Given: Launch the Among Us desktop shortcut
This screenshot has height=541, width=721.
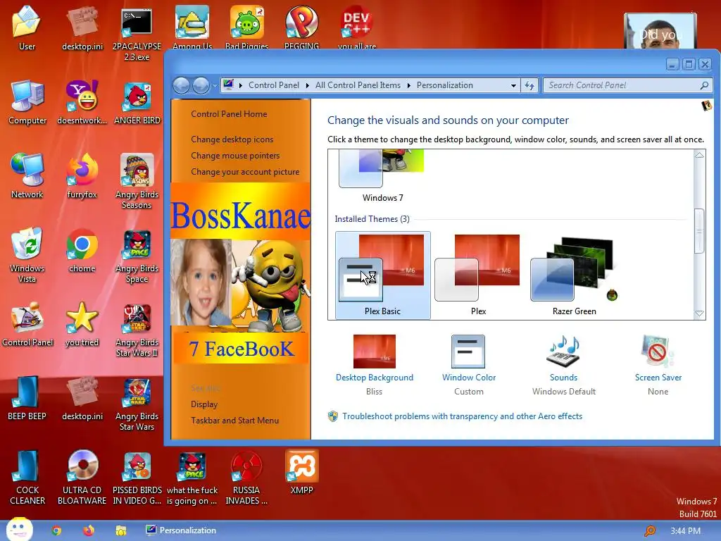Looking at the screenshot, I should 192,27.
